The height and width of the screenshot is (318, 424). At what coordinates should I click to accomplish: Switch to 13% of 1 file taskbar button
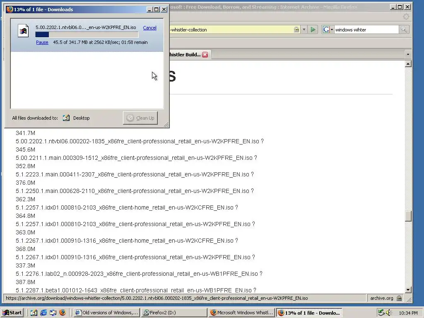[309, 313]
